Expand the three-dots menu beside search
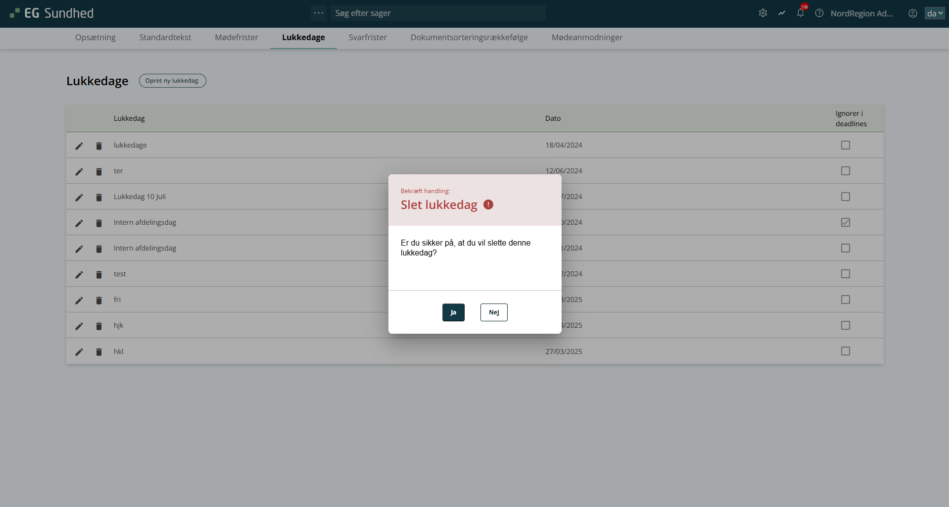This screenshot has width=949, height=507. [319, 13]
